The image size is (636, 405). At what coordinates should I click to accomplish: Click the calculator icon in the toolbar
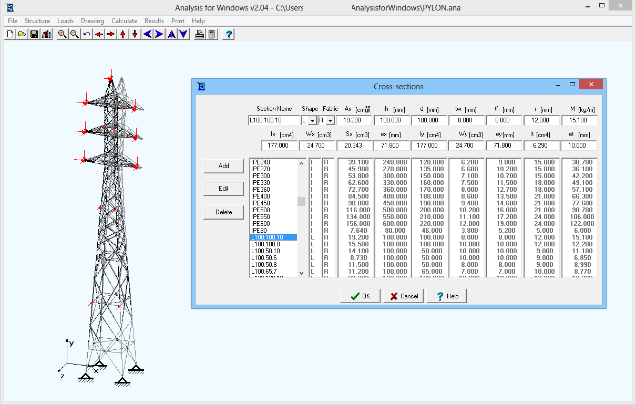coord(211,34)
